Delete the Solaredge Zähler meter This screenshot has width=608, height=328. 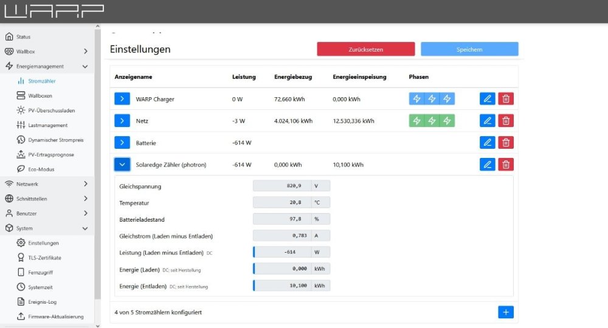(x=506, y=165)
